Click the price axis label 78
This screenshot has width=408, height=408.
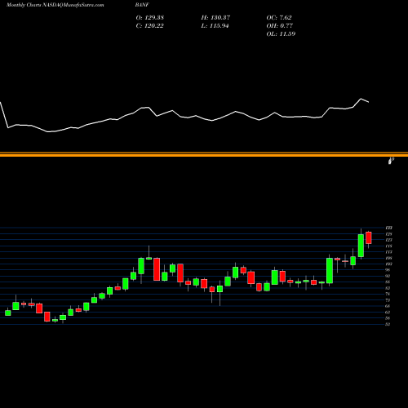click(x=388, y=294)
